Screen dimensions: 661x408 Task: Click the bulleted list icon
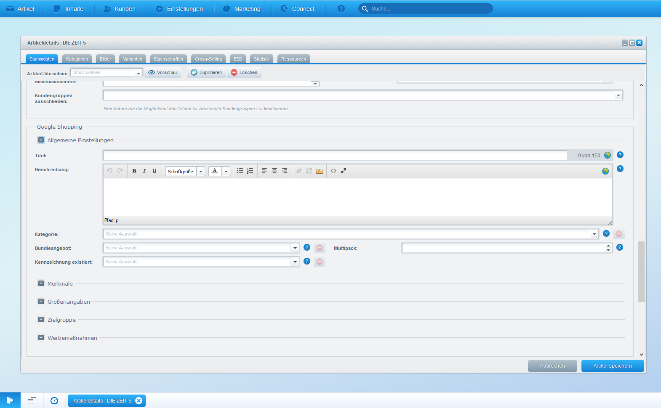[240, 171]
